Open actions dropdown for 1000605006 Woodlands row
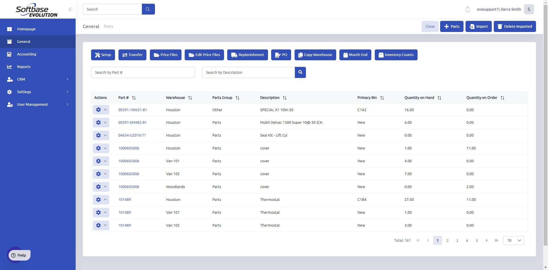The image size is (548, 270). click(101, 187)
